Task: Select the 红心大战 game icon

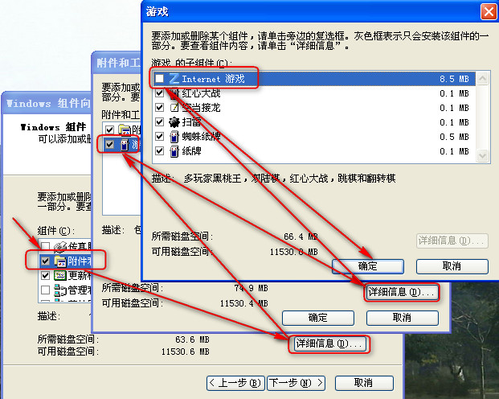Action: click(x=174, y=93)
